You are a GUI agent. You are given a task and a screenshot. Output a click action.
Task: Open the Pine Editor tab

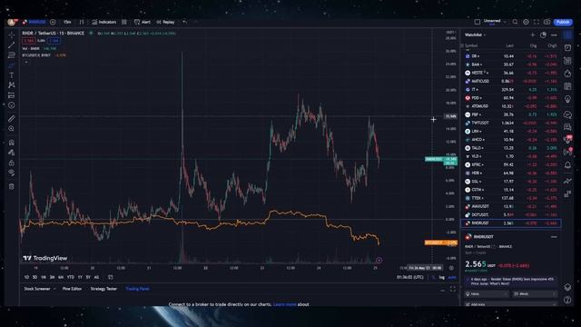72,289
